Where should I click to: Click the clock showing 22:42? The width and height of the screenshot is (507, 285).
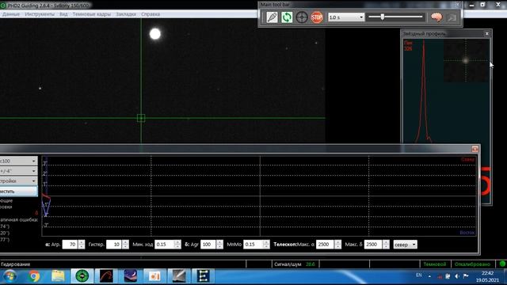click(487, 273)
